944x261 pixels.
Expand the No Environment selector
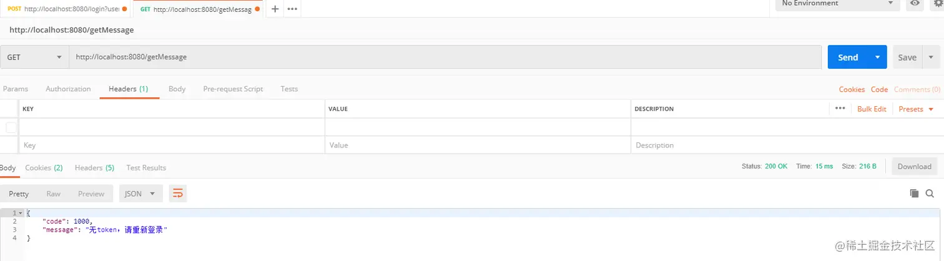click(837, 4)
